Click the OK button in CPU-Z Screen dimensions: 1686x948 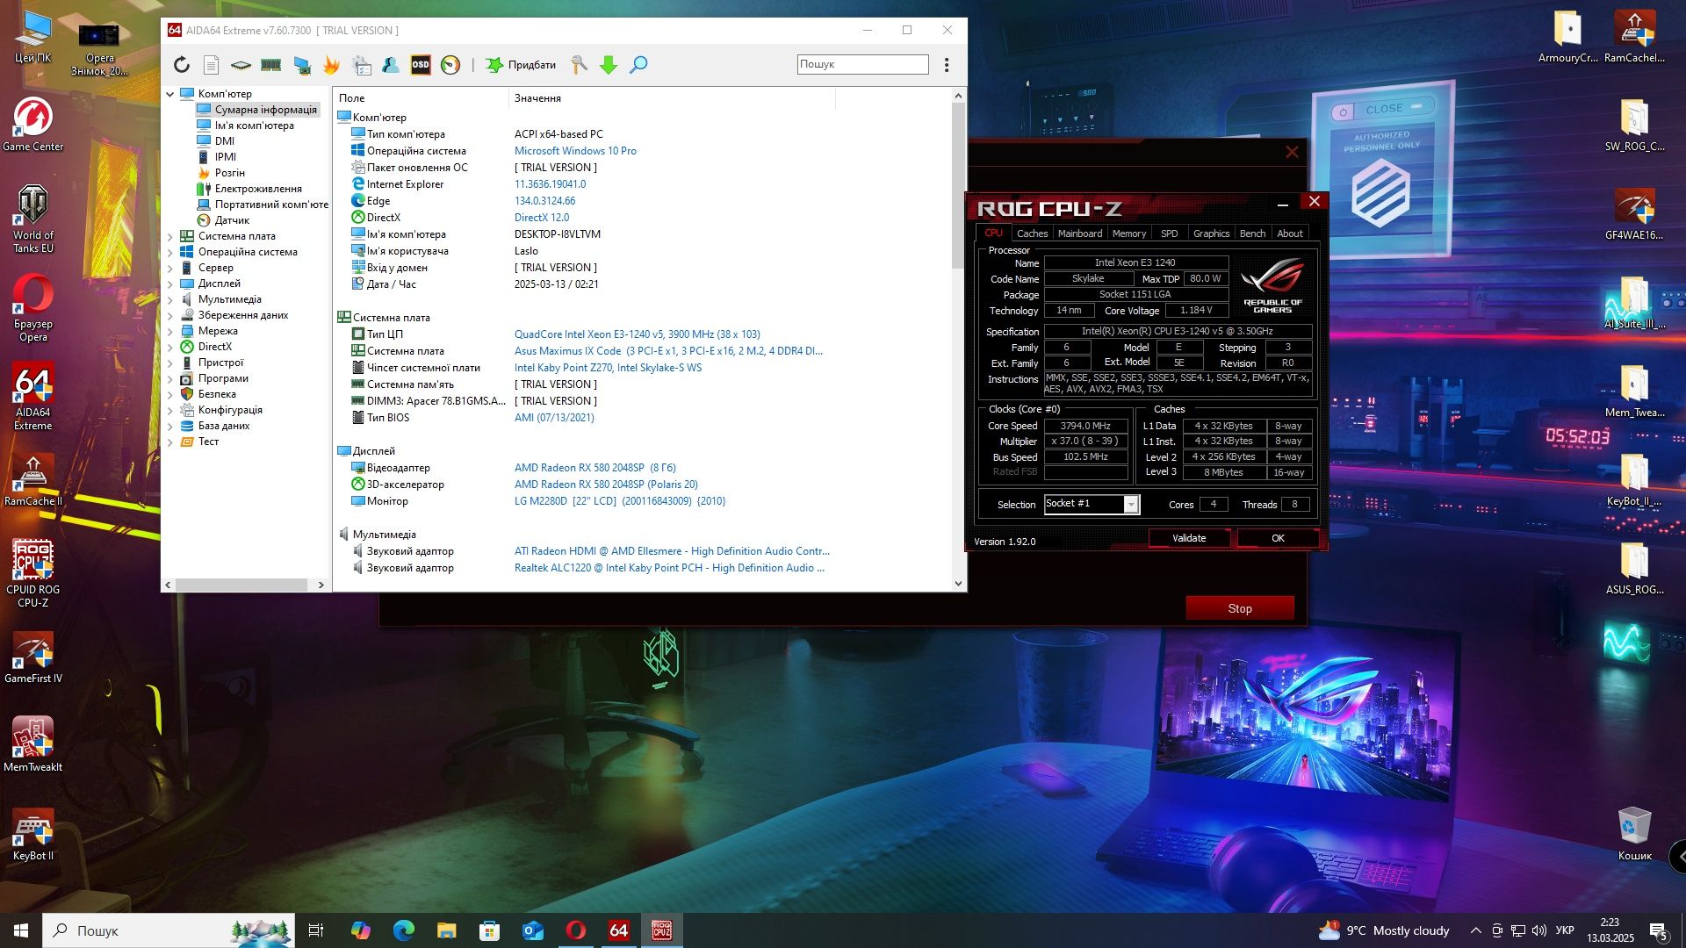(x=1278, y=538)
